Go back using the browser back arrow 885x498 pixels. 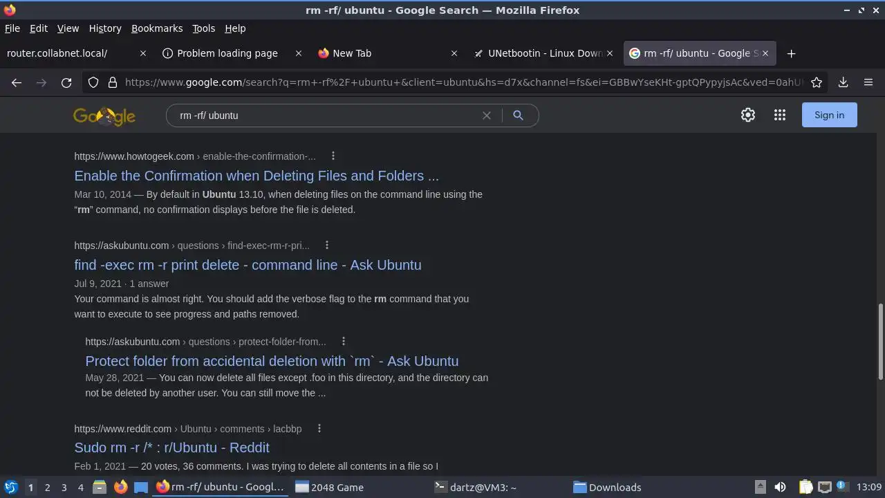17,82
